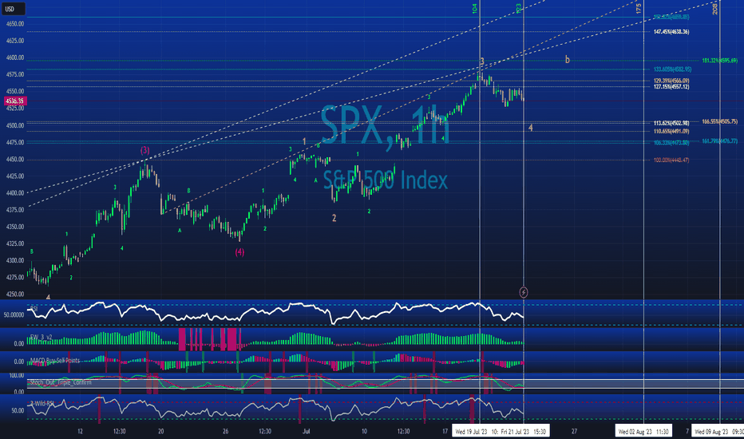The image size is (744, 439).
Task: Select the Stoch_Out_Triple_Confirm indicator label
Action: tap(60, 382)
